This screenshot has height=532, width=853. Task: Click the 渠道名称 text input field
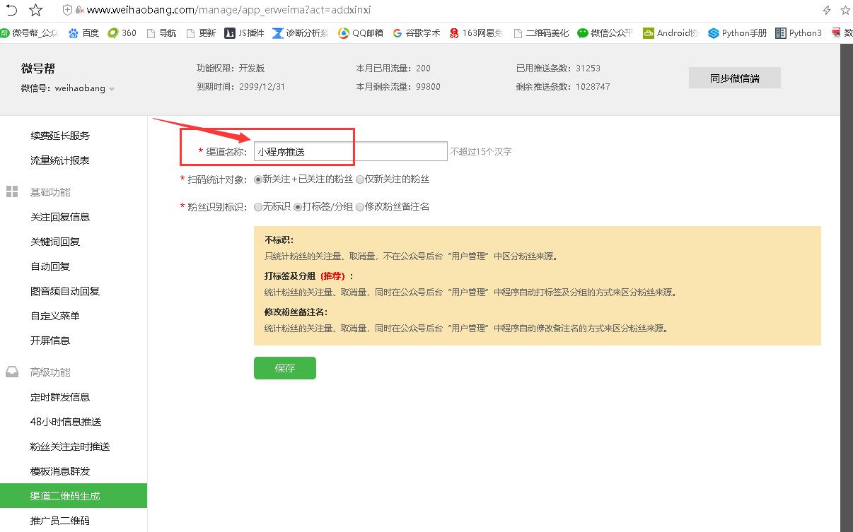(x=350, y=152)
